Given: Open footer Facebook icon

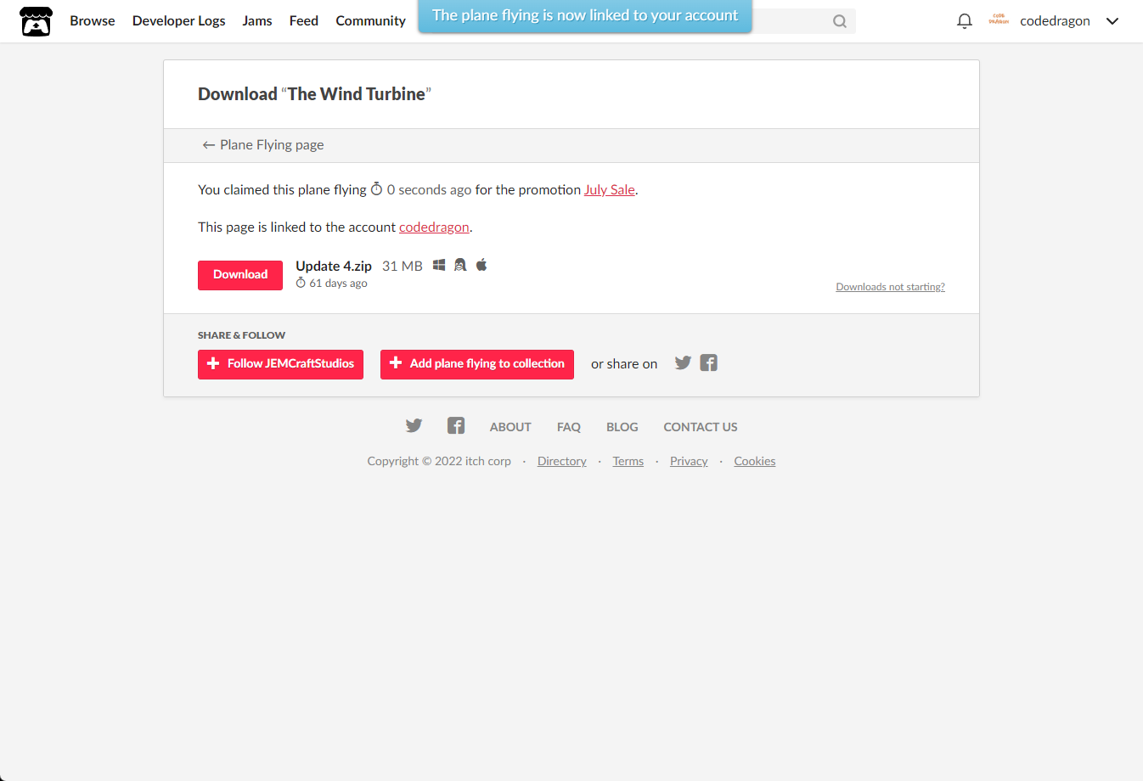Looking at the screenshot, I should 456,425.
